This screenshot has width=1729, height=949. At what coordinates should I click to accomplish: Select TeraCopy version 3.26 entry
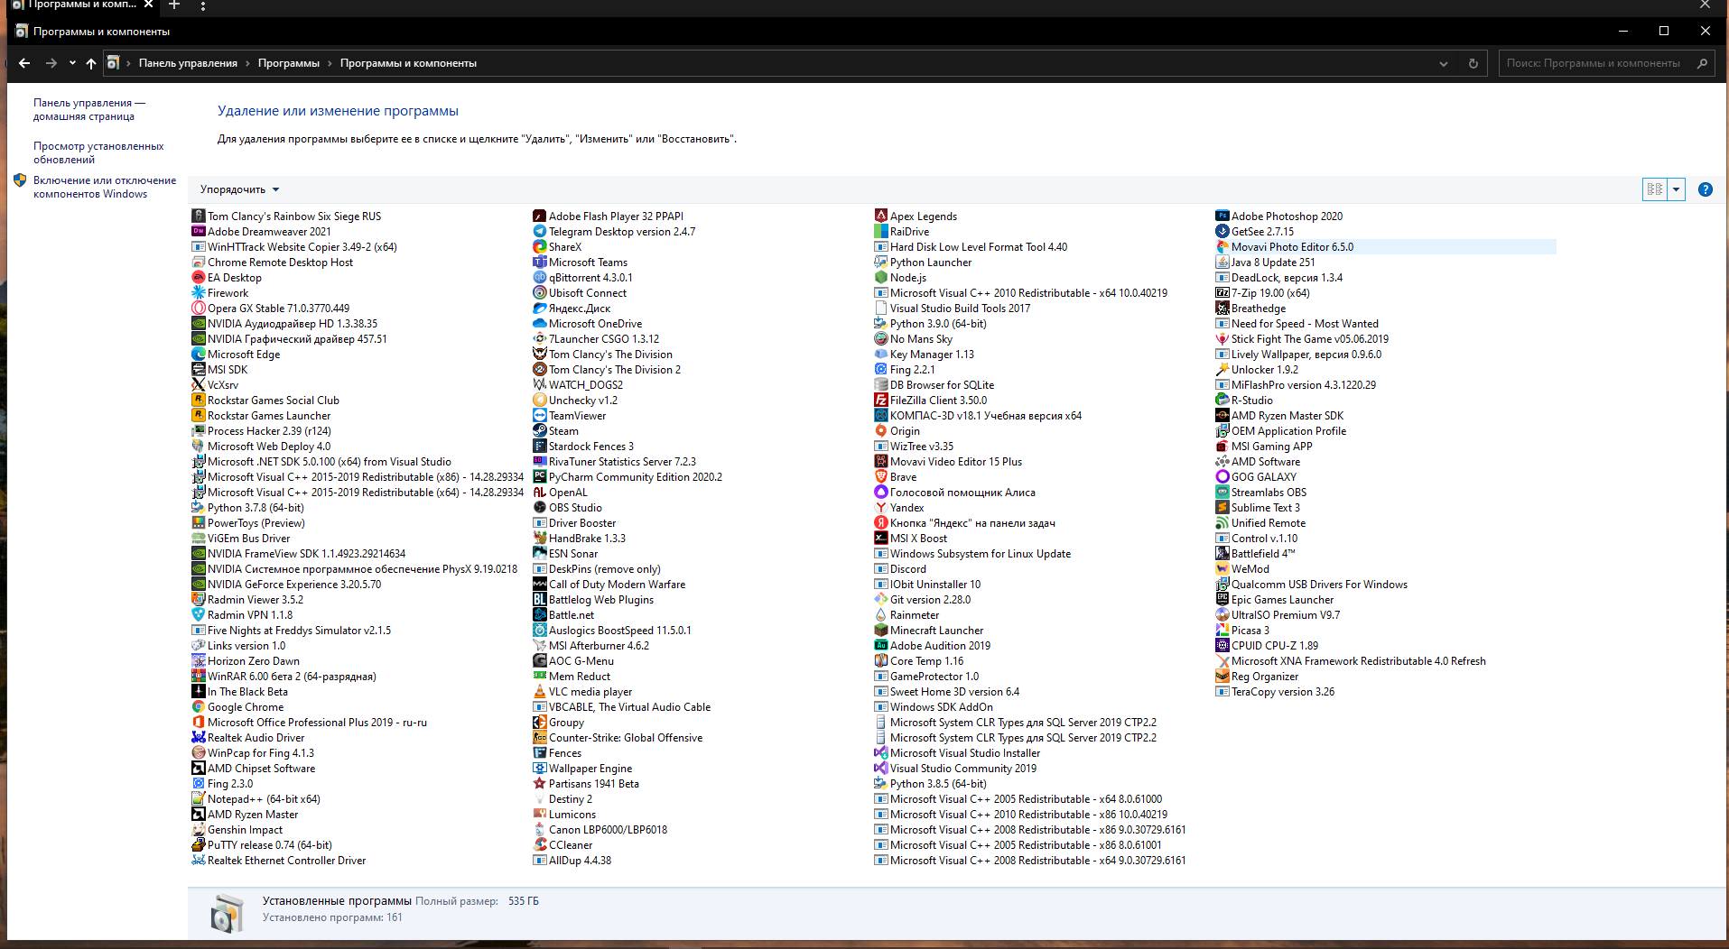click(1283, 692)
